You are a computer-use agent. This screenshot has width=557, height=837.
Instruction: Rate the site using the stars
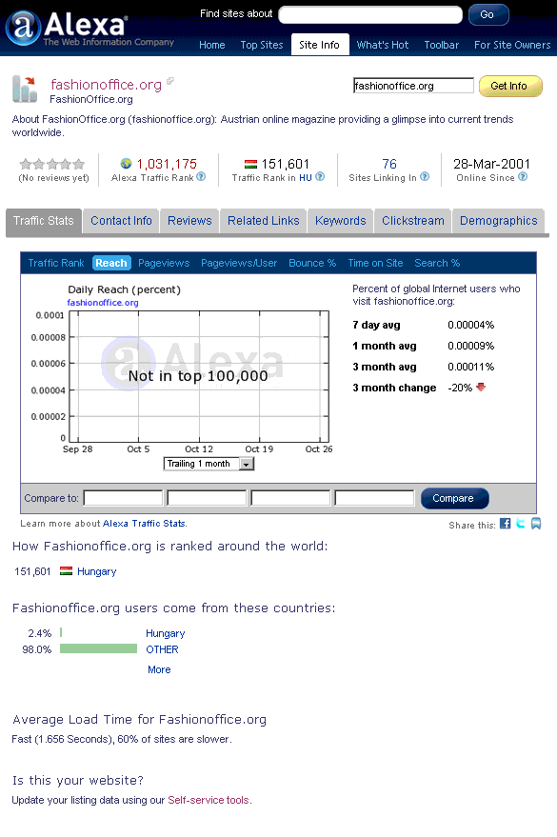(52, 164)
